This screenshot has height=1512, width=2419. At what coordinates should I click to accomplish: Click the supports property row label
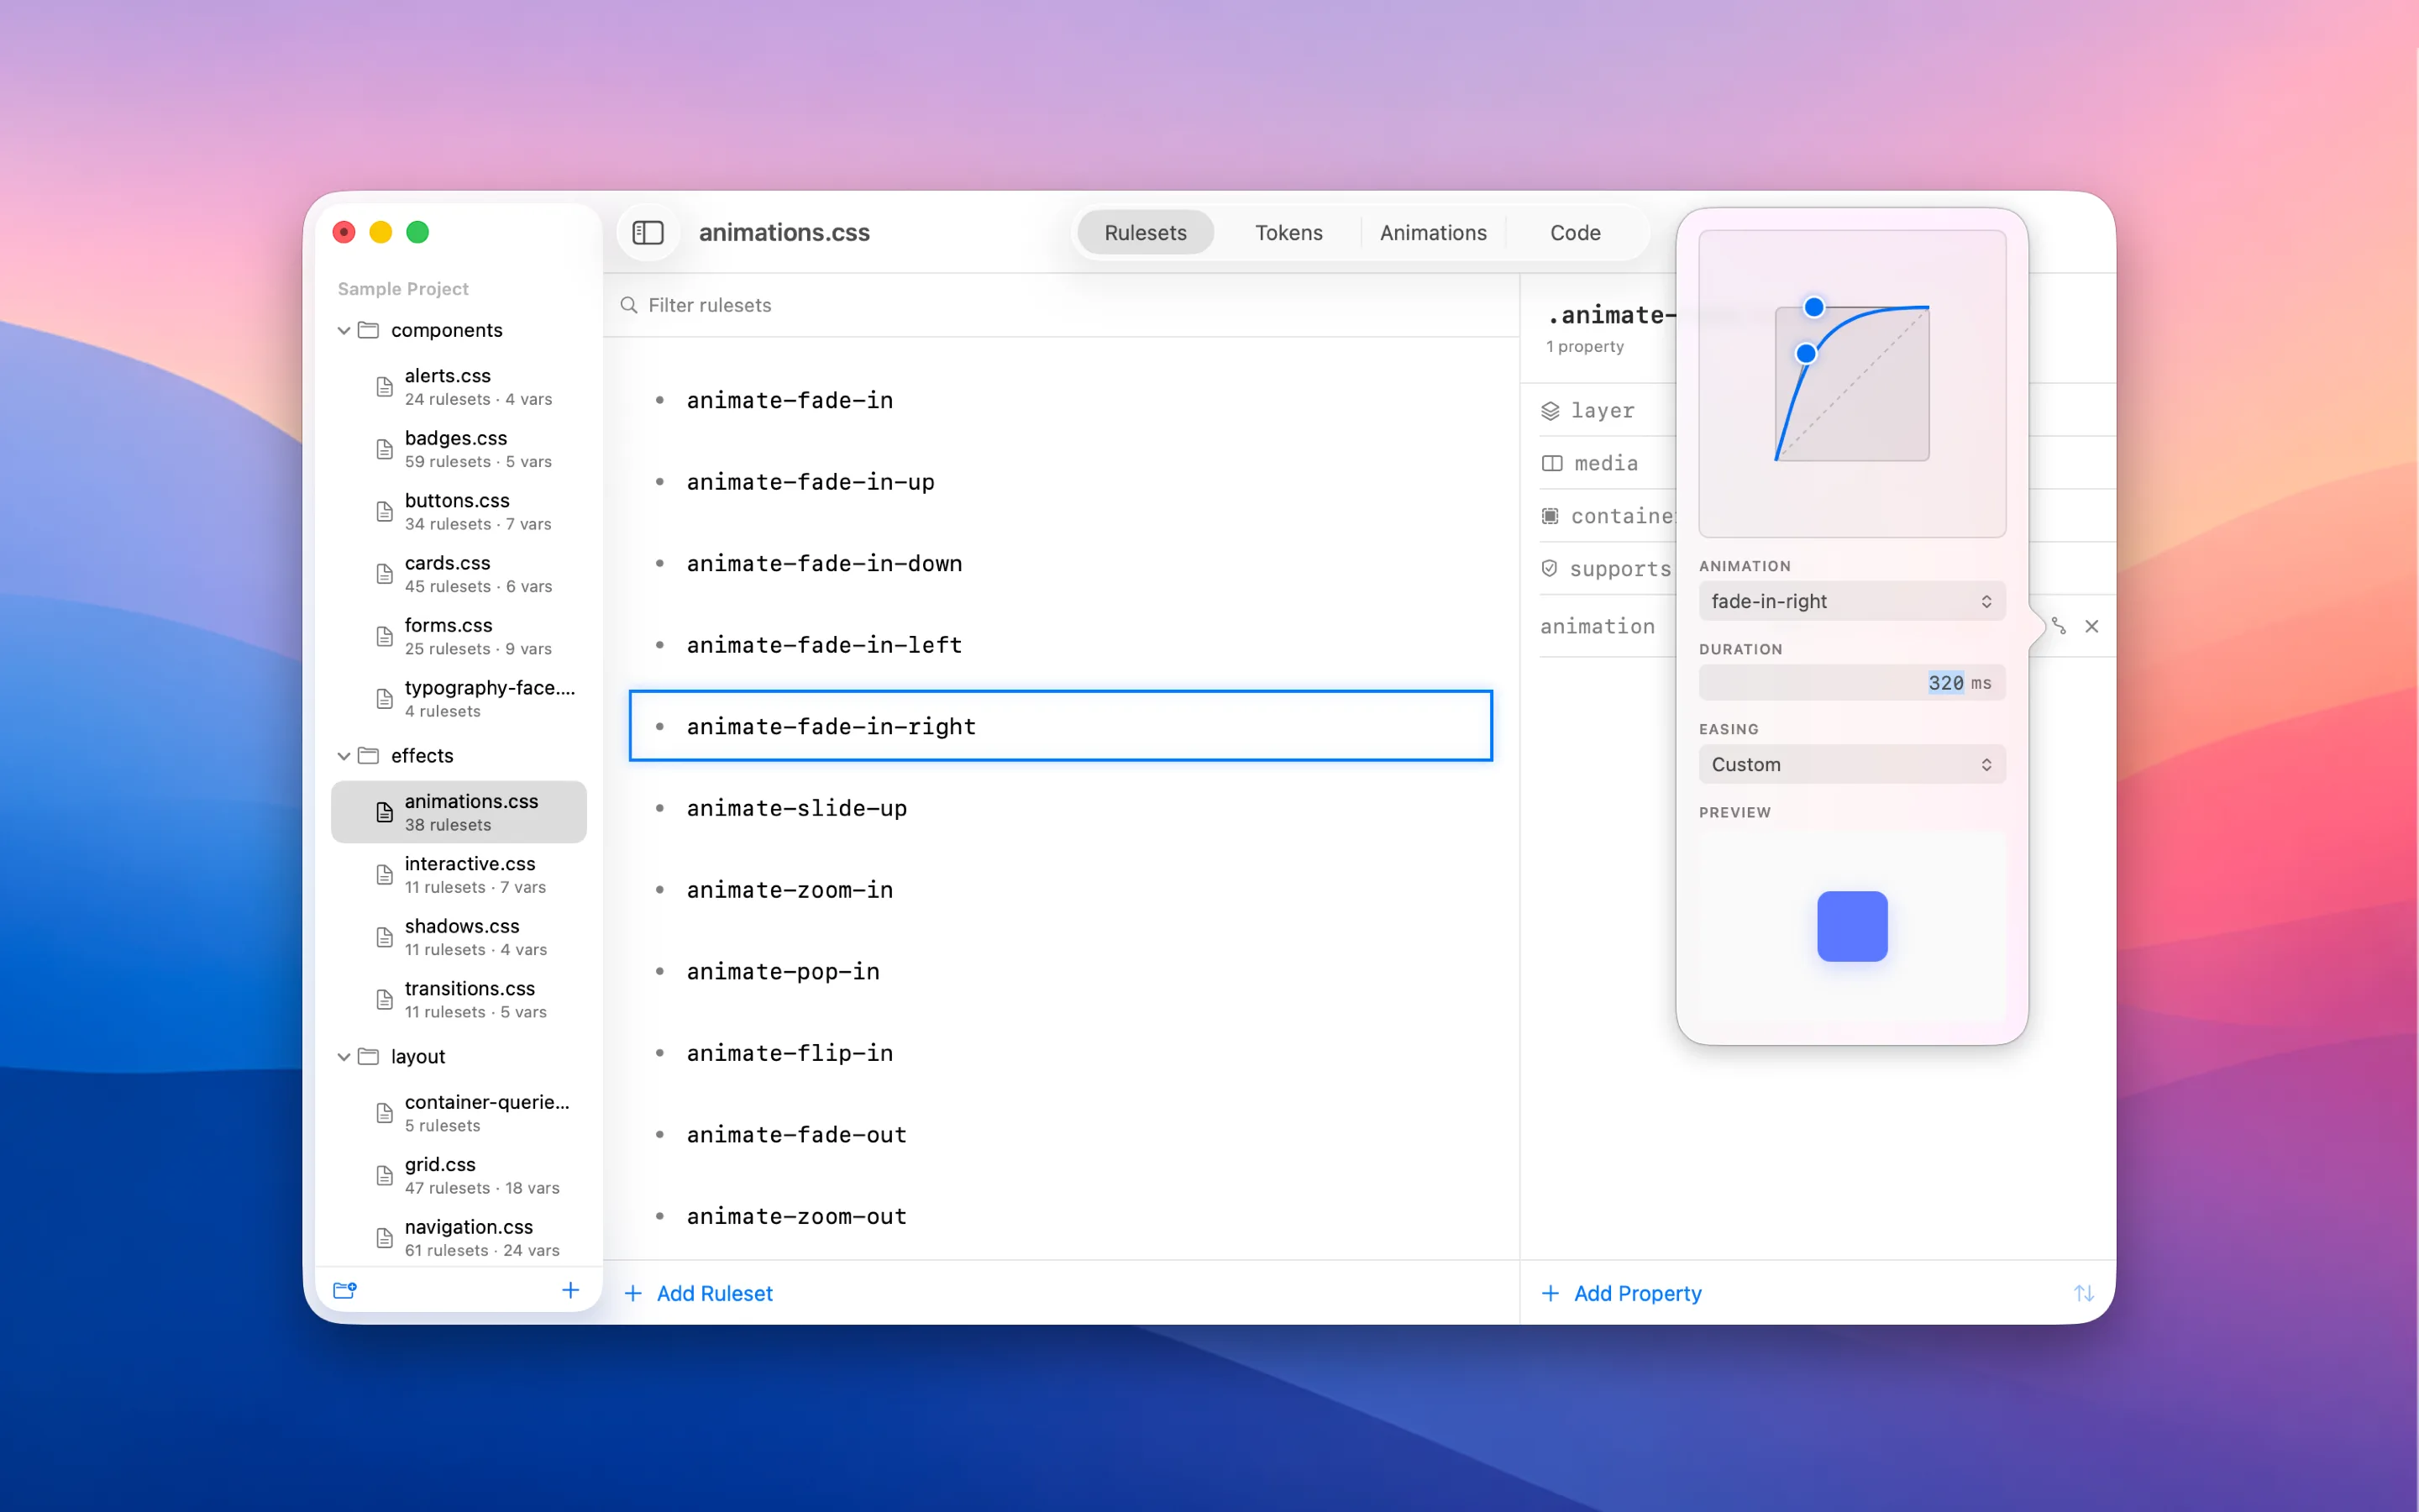[1620, 568]
